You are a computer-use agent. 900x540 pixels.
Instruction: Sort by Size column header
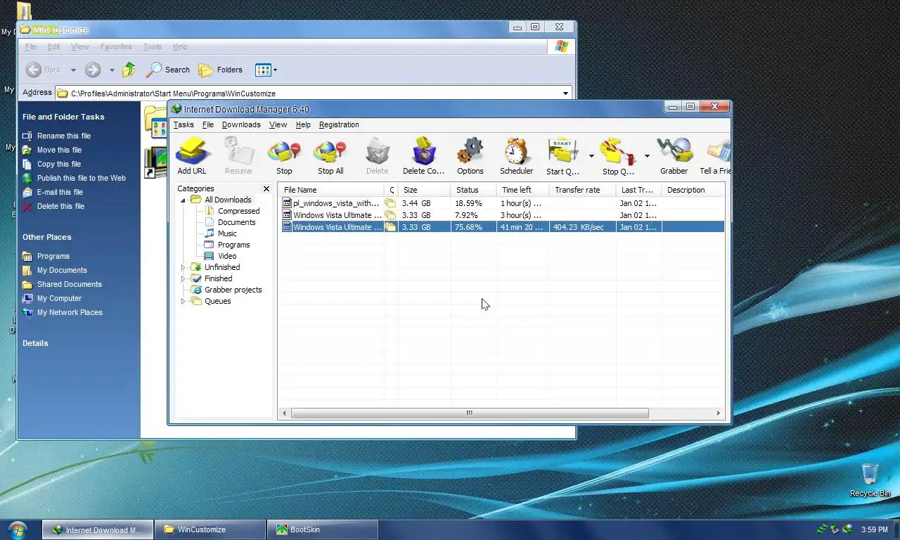pyautogui.click(x=424, y=190)
